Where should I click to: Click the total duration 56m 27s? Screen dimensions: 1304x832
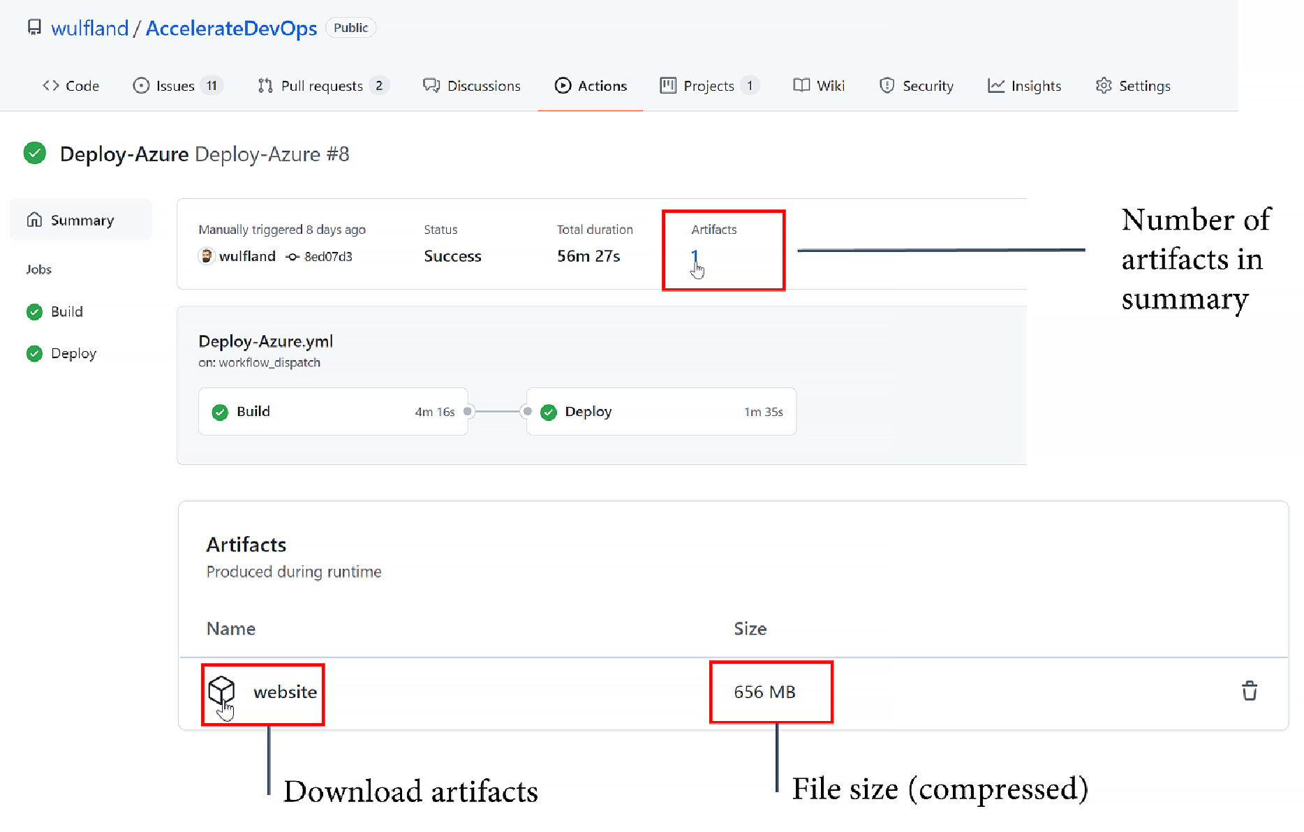(588, 256)
